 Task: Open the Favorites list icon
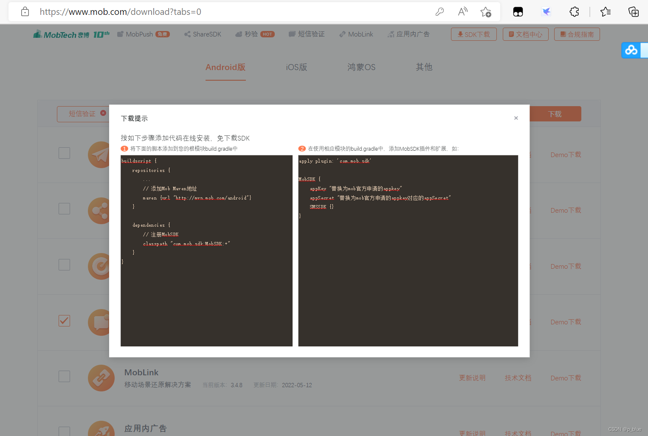[606, 12]
